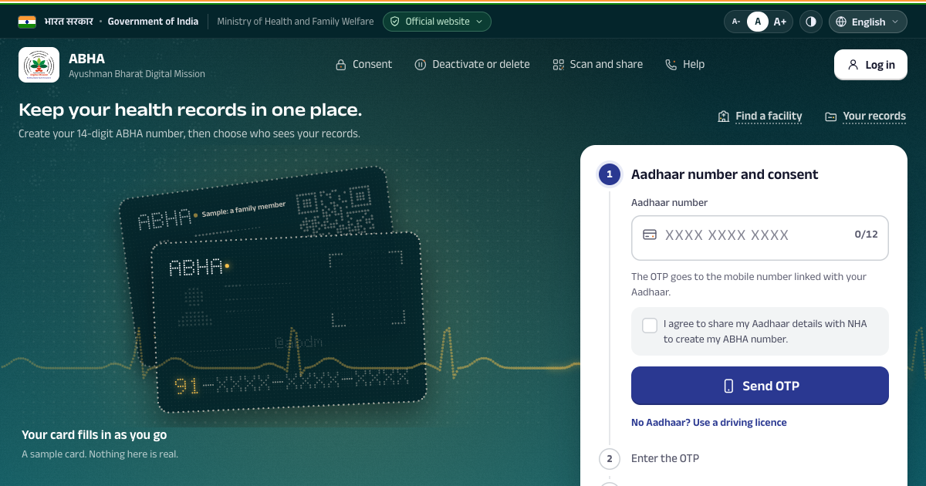Reset font size with middle A button
This screenshot has width=926, height=486.
pyautogui.click(x=758, y=22)
